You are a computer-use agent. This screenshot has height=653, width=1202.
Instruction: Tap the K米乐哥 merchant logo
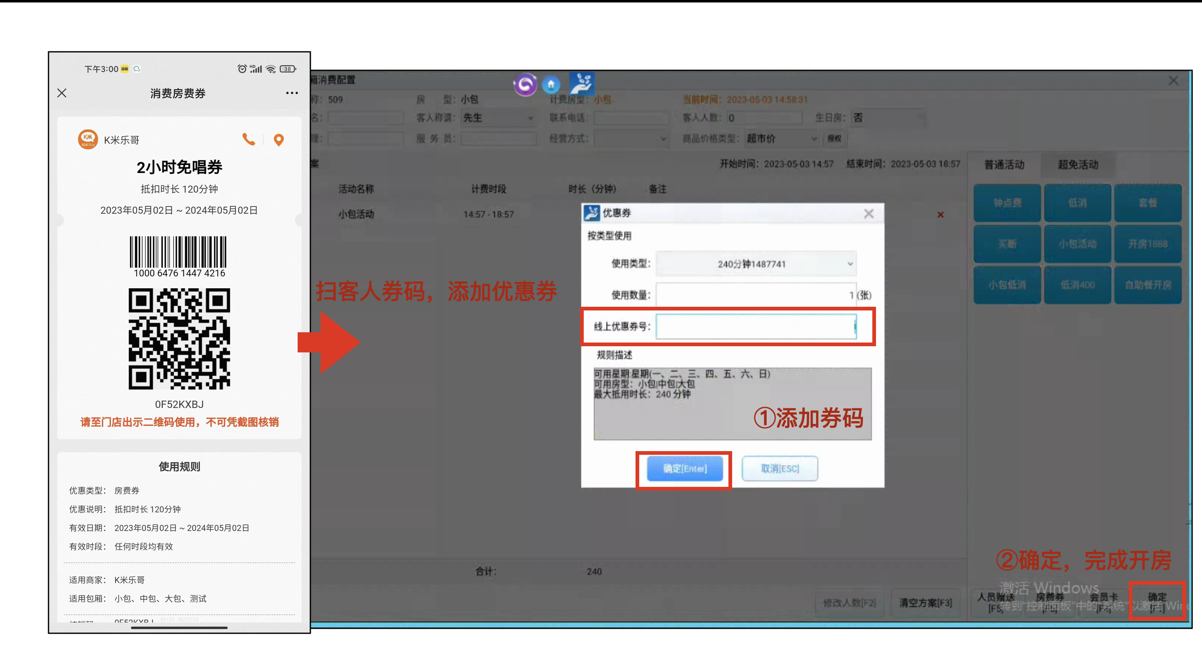click(x=88, y=139)
